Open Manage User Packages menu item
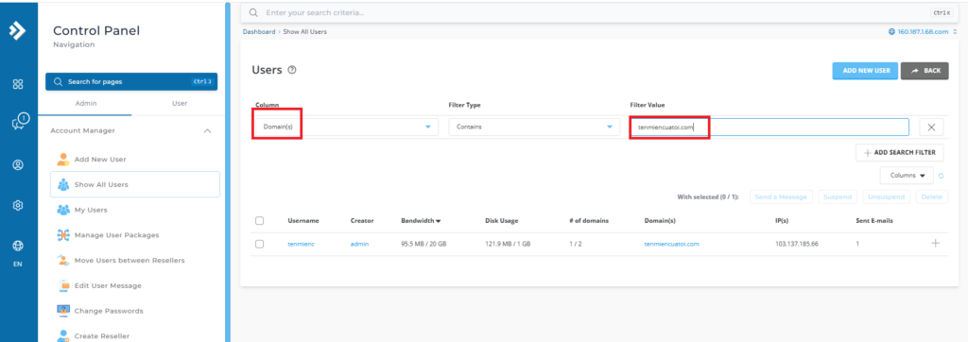The height and width of the screenshot is (342, 968). click(x=134, y=235)
